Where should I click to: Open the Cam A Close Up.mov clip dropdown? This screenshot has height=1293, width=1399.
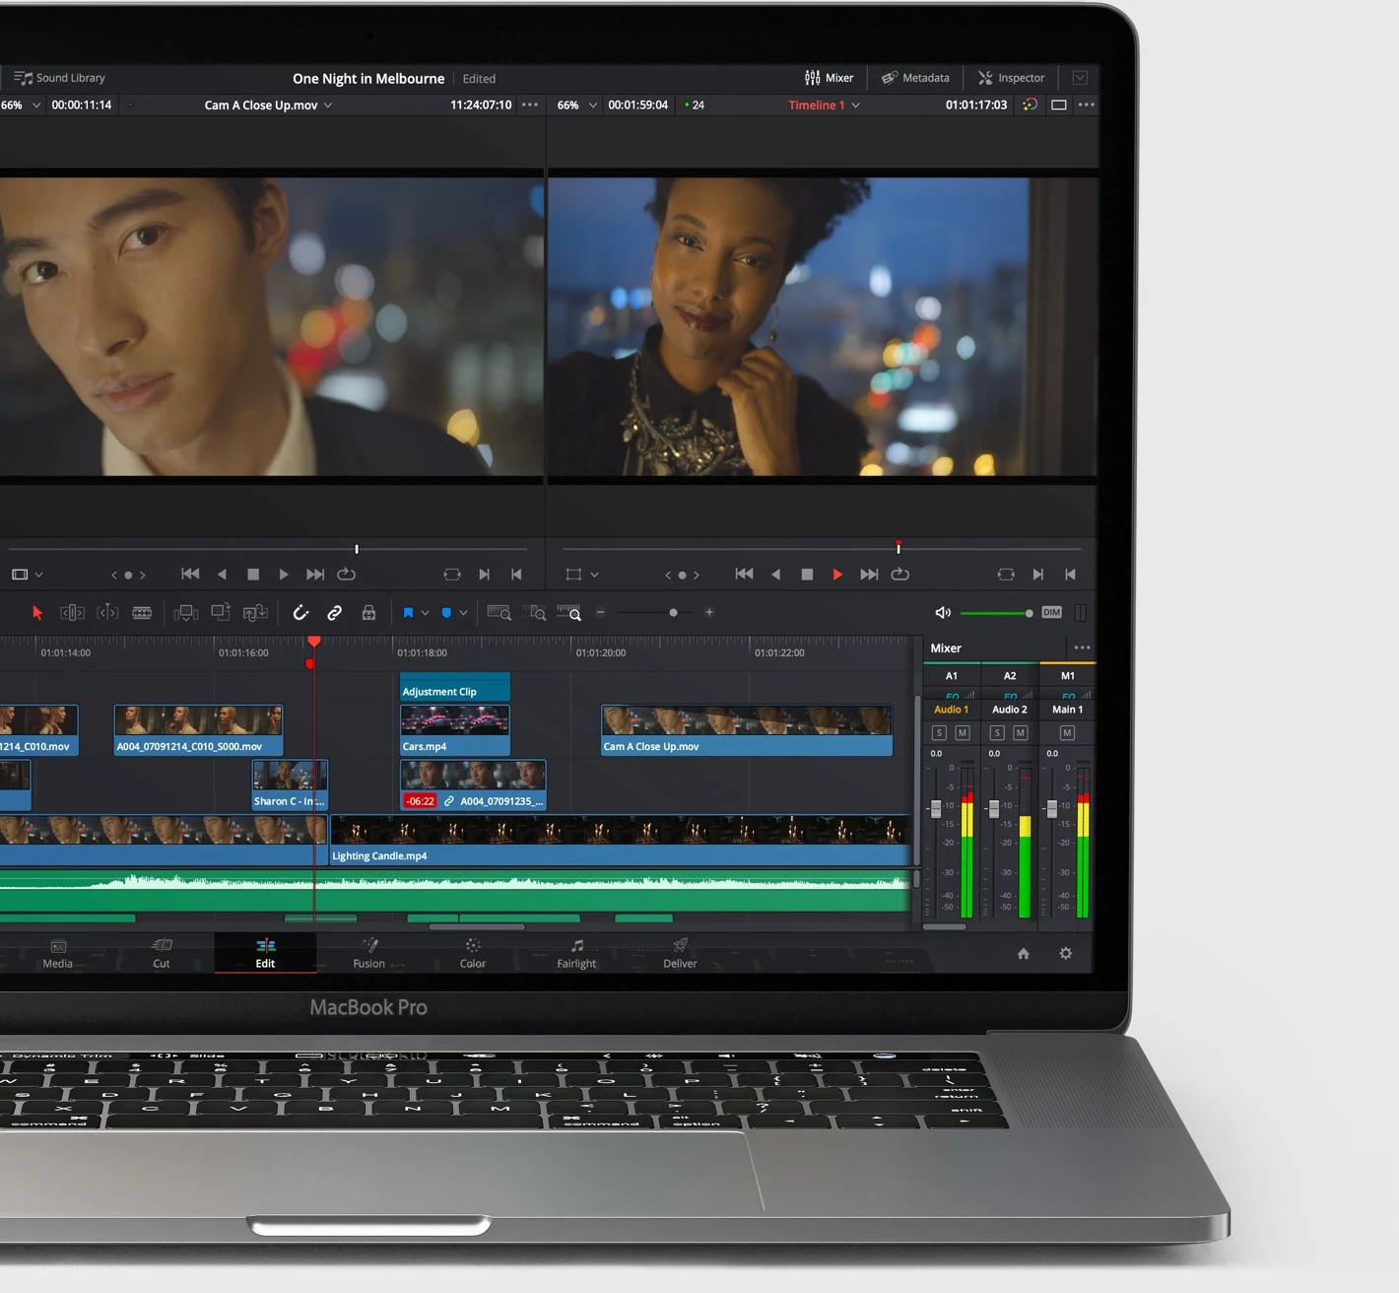328,105
